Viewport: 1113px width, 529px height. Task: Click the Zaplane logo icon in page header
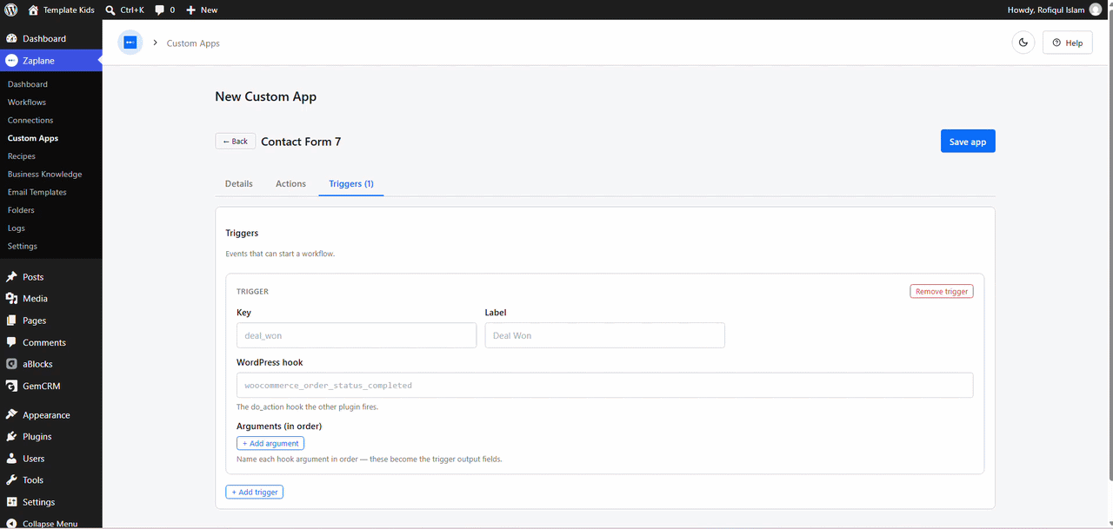pyautogui.click(x=130, y=43)
